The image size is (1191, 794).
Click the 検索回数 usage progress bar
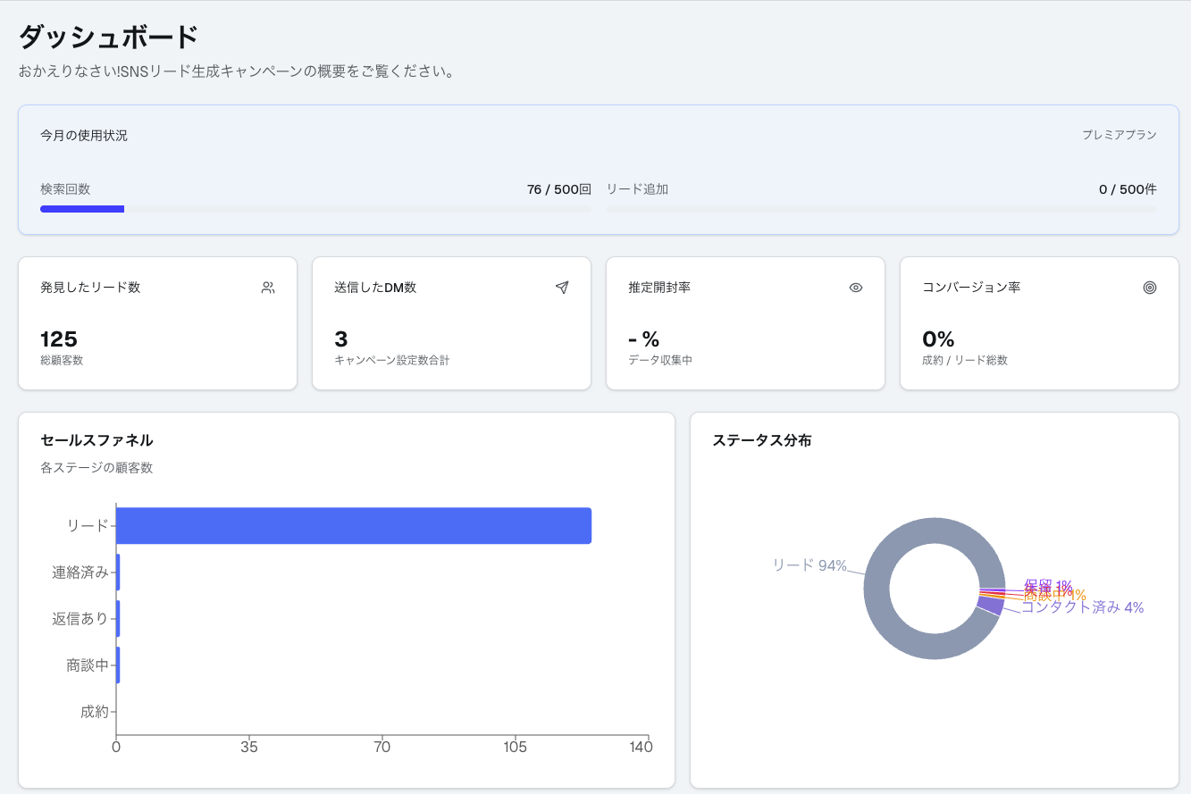[315, 209]
